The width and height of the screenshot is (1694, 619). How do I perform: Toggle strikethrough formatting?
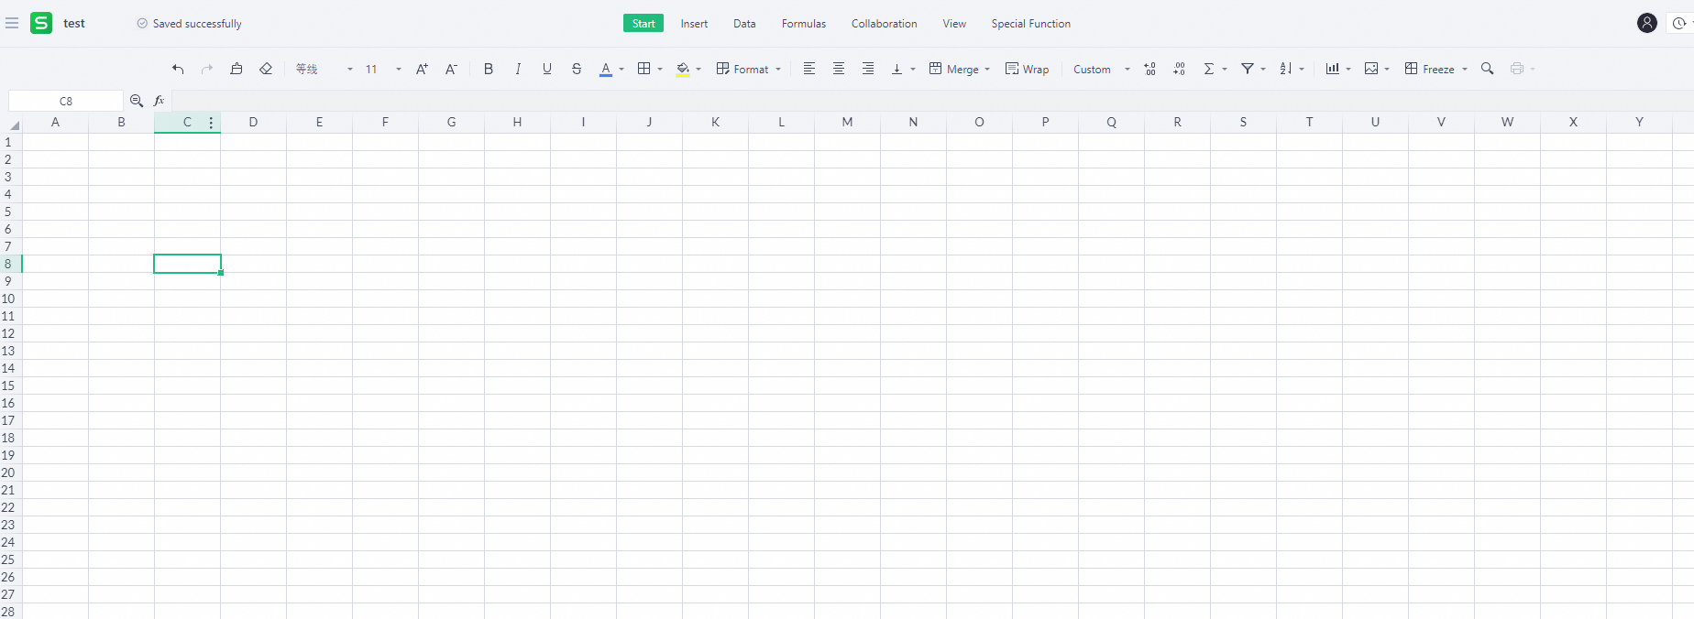(x=577, y=69)
